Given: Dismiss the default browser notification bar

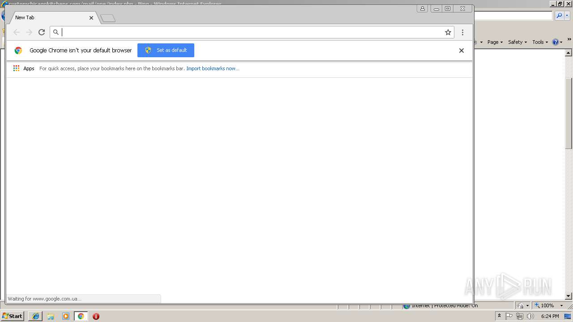Looking at the screenshot, I should [462, 51].
